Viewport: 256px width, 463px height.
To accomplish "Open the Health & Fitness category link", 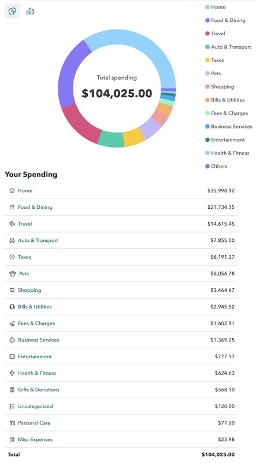I will pos(37,373).
